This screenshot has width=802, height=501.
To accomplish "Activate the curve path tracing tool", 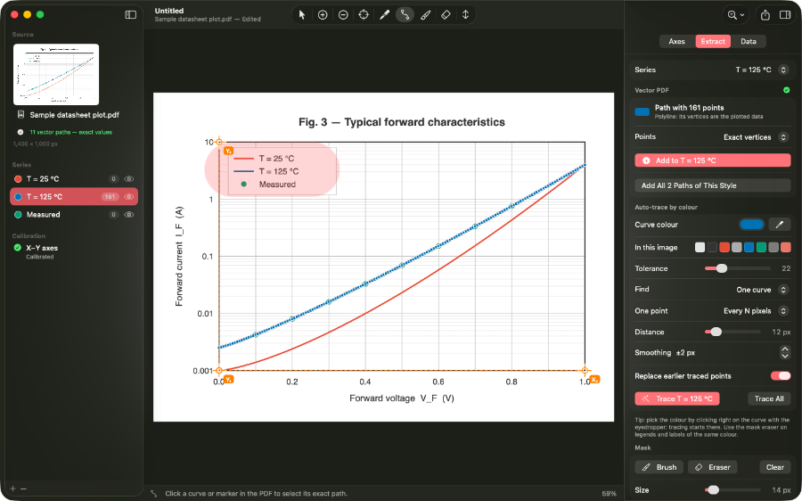I will click(x=405, y=15).
